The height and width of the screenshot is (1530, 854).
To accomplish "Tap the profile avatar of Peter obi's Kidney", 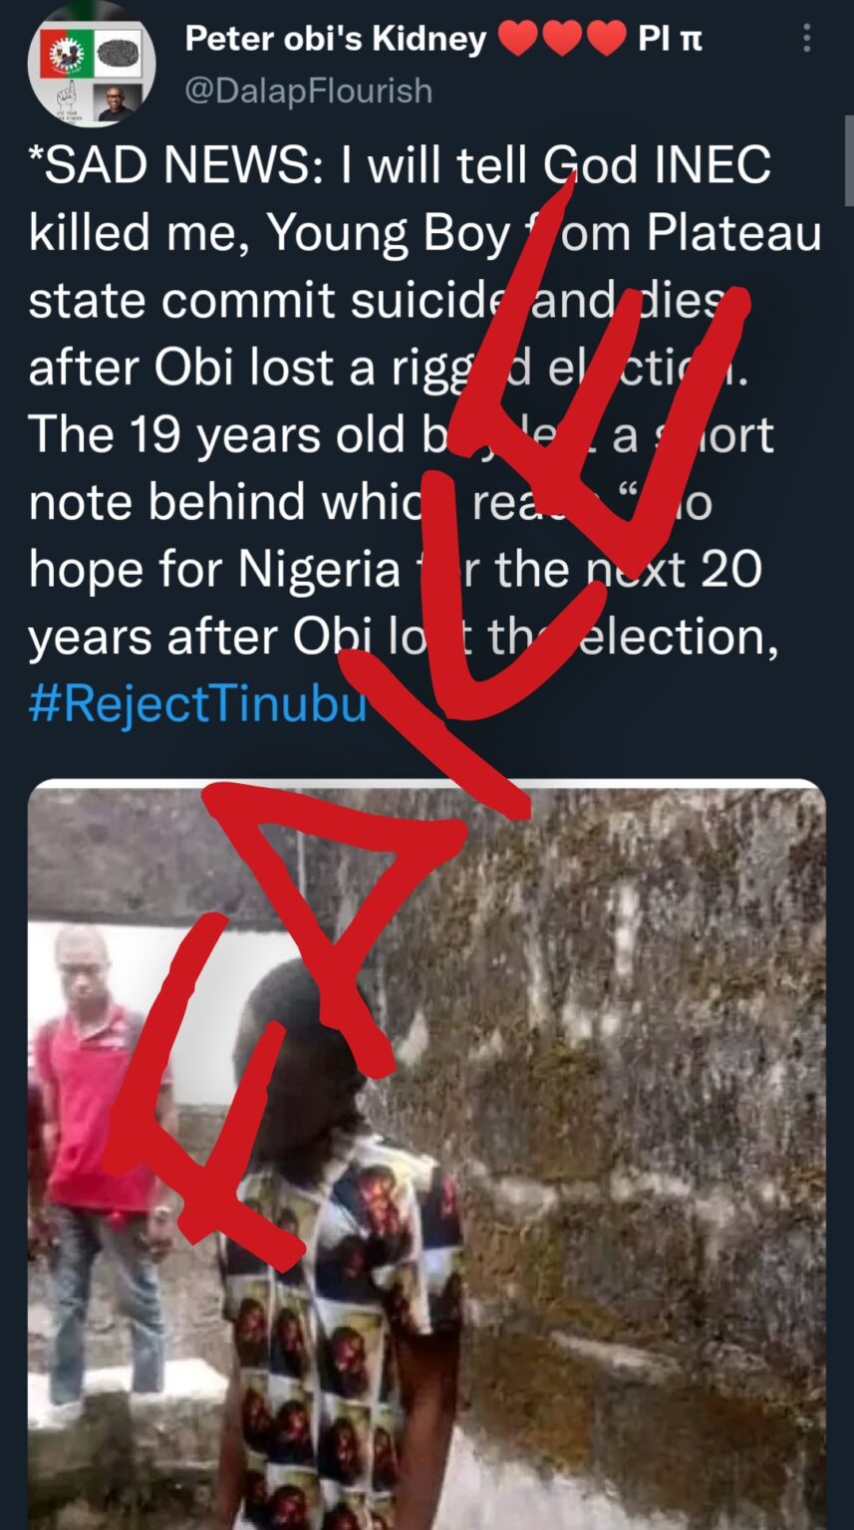I will (92, 65).
